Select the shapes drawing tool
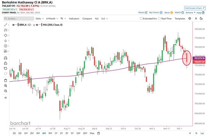This screenshot has width=207, height=136. coord(5,36)
